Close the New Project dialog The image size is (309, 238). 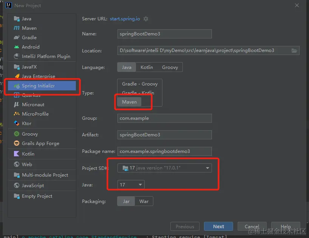point(297,5)
